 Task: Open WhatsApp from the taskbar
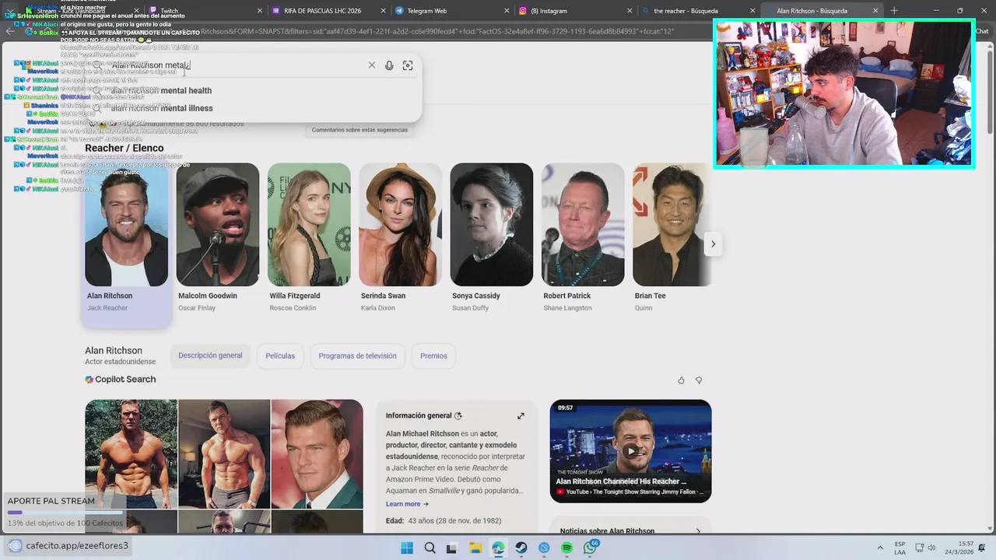click(591, 548)
